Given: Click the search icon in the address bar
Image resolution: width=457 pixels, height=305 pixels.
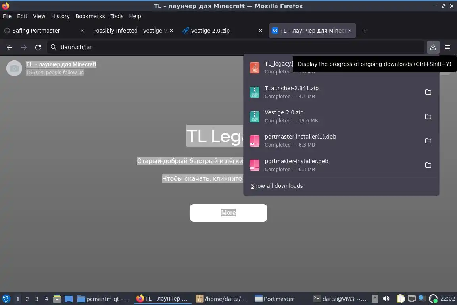Looking at the screenshot, I should (x=53, y=47).
